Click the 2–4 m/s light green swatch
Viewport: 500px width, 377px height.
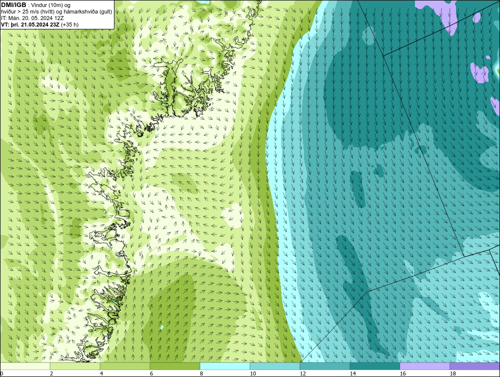75,366
